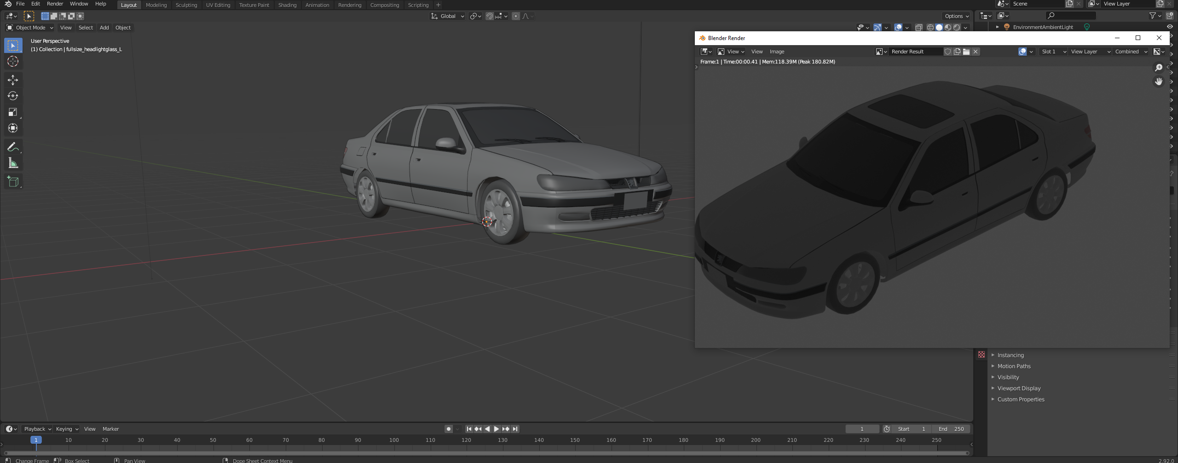Click frame 100 on the timeline
Viewport: 1178px width, 463px height.
[394, 440]
